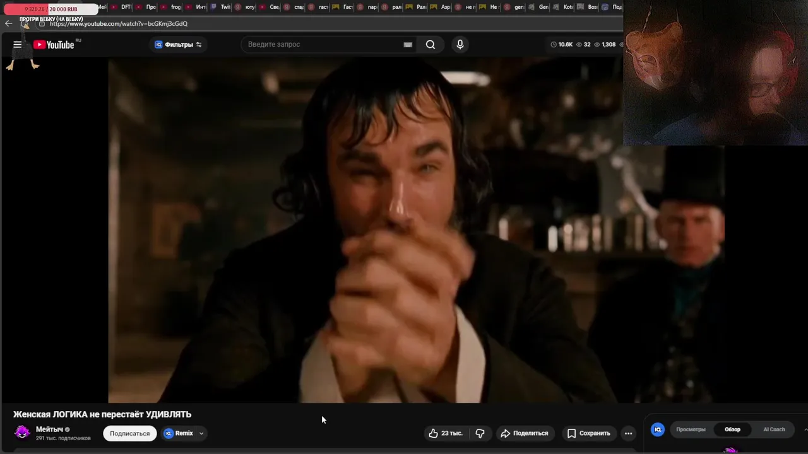Expand the Remix dropdown chevron

point(201,433)
